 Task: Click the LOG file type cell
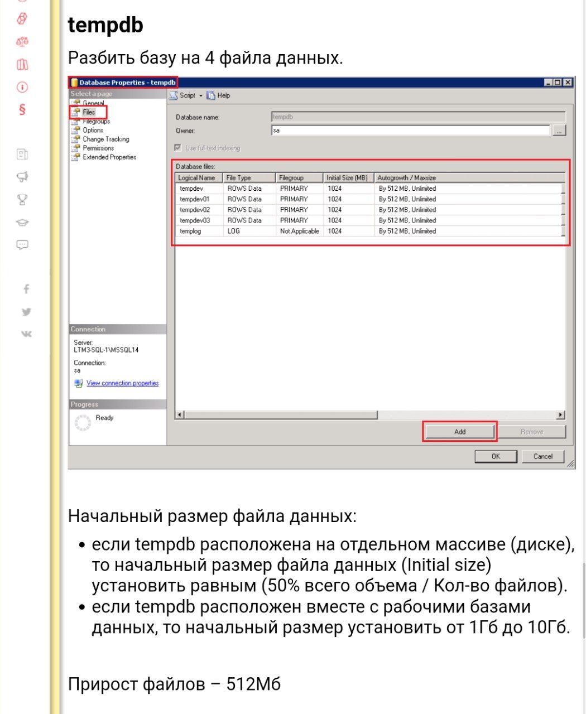(x=249, y=231)
